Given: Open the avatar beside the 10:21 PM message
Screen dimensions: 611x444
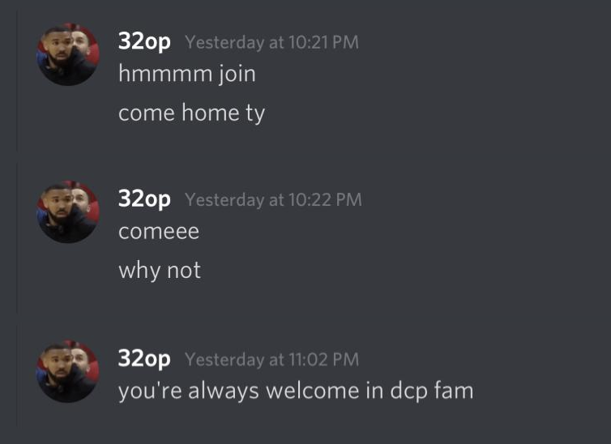Looking at the screenshot, I should 68,54.
